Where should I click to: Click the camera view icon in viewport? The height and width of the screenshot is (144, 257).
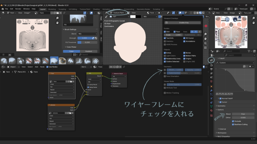(205, 43)
